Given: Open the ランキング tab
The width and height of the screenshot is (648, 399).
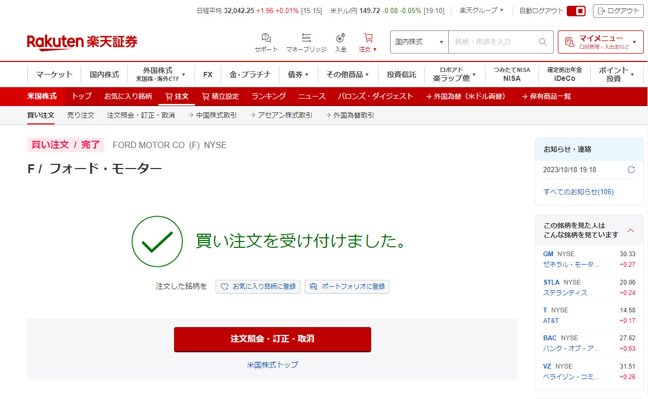Looking at the screenshot, I should pos(268,97).
